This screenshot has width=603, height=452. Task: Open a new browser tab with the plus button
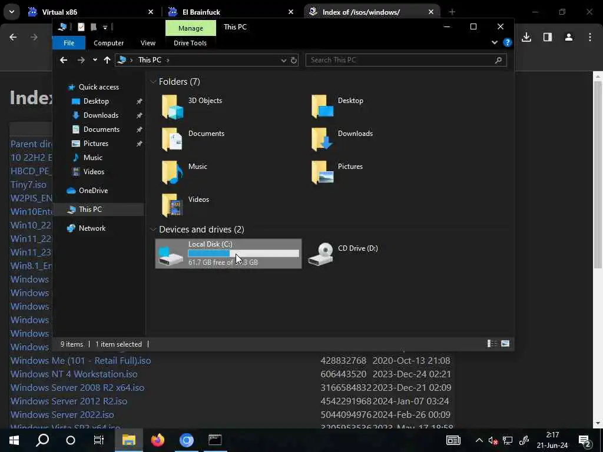452,12
